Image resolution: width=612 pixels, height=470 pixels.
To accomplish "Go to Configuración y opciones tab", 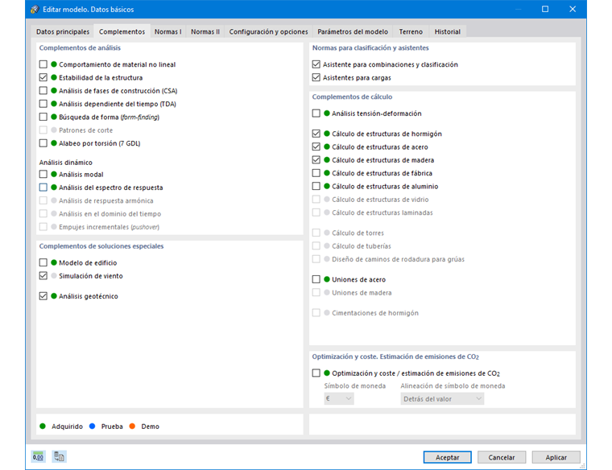I will click(268, 31).
